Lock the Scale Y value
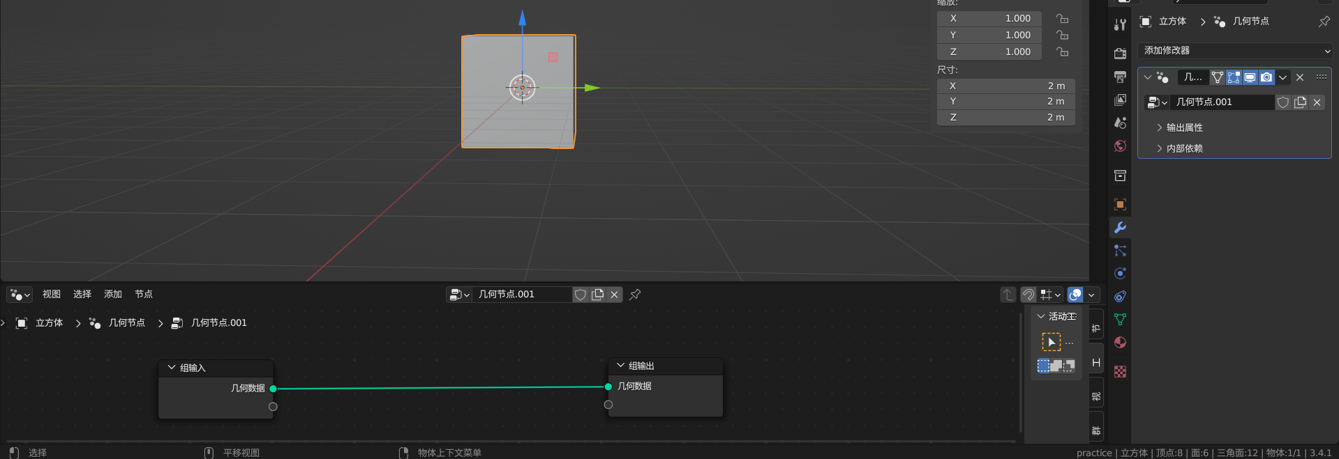 coord(1062,36)
